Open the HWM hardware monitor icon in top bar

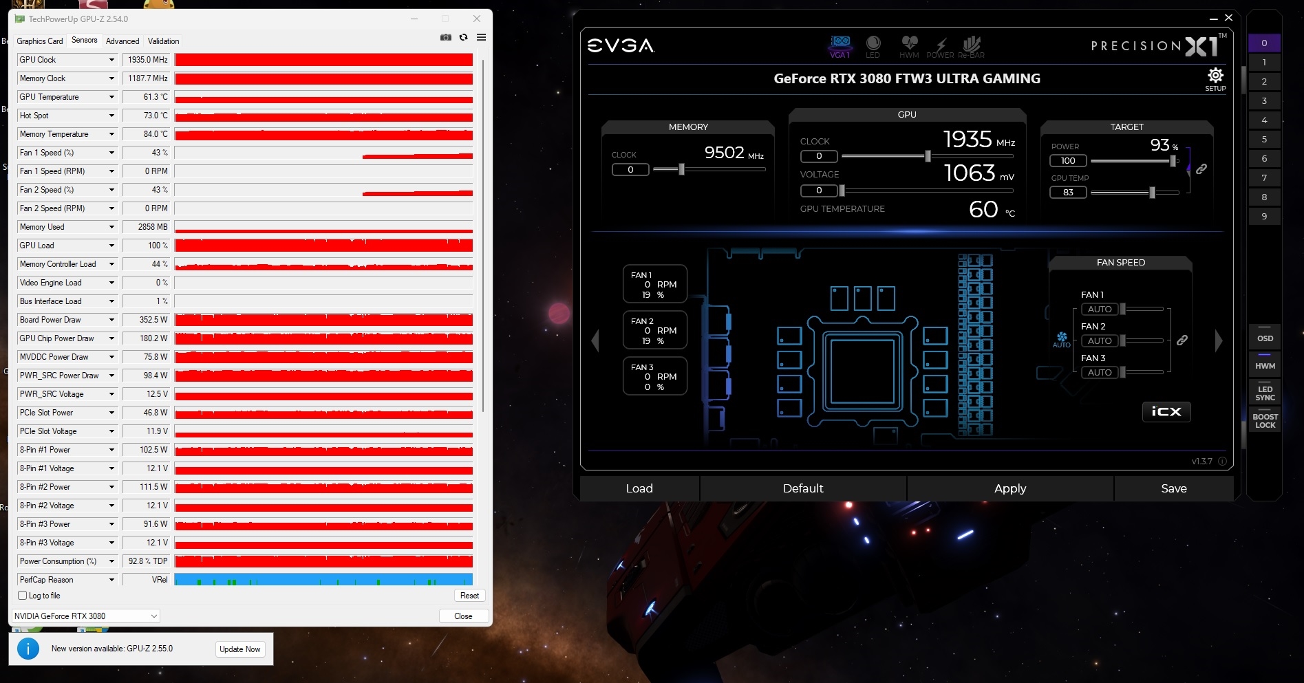(x=909, y=47)
